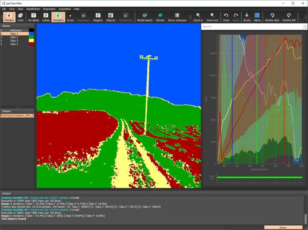Viewport: 308px width, 230px height.
Task: Switch to Cube view mode
Action: 20,17
